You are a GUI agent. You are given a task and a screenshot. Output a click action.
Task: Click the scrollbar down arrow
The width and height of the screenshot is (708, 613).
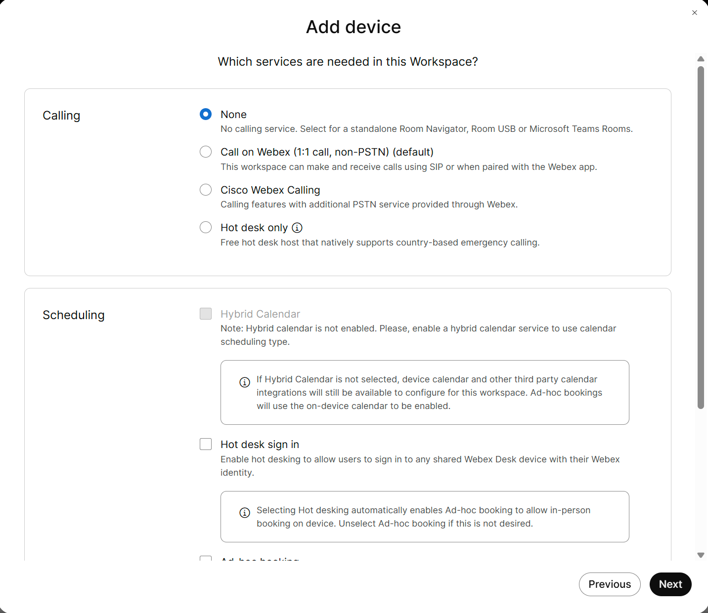click(x=701, y=555)
